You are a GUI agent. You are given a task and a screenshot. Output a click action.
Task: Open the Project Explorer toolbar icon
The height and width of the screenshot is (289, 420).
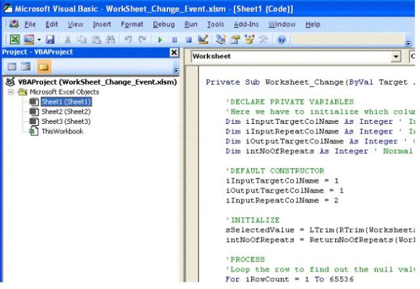pyautogui.click(x=220, y=39)
